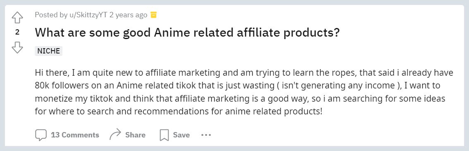Image resolution: width=469 pixels, height=151 pixels.
Task: Upvote the anime affiliate products post
Action: pos(17,18)
